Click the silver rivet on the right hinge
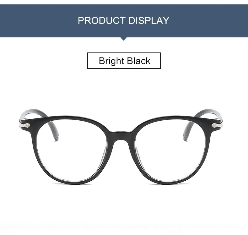Viewport: 248px width, 235px height. (x=216, y=126)
